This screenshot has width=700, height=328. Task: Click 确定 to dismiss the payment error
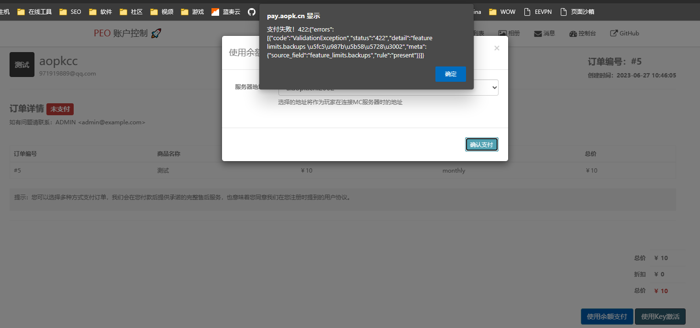point(450,74)
